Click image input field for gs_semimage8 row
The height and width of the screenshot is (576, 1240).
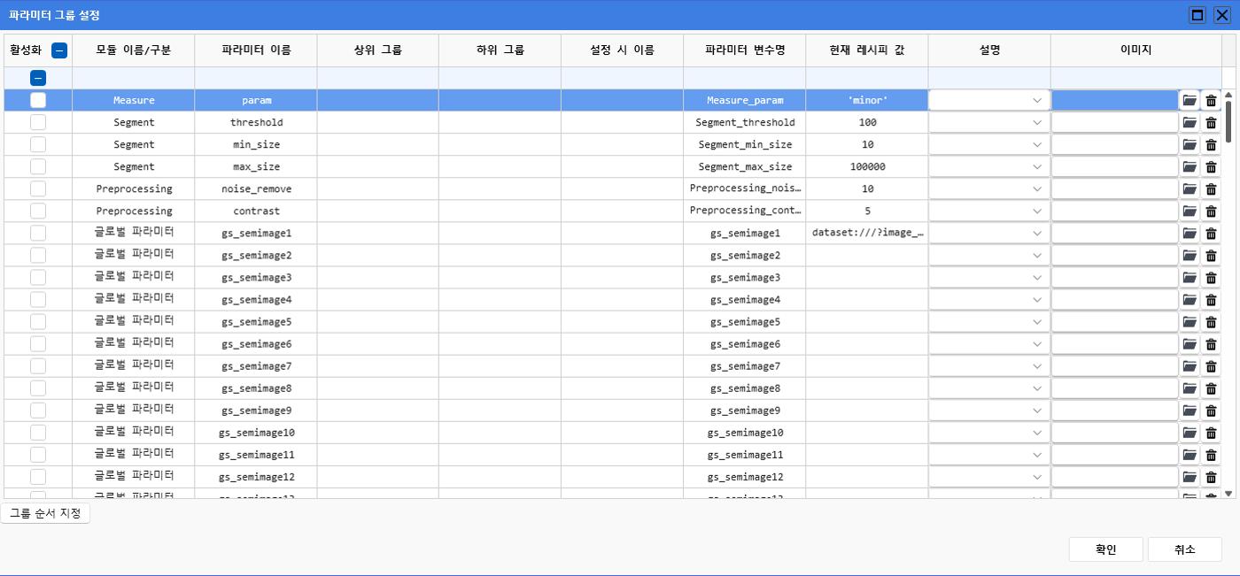[1114, 388]
